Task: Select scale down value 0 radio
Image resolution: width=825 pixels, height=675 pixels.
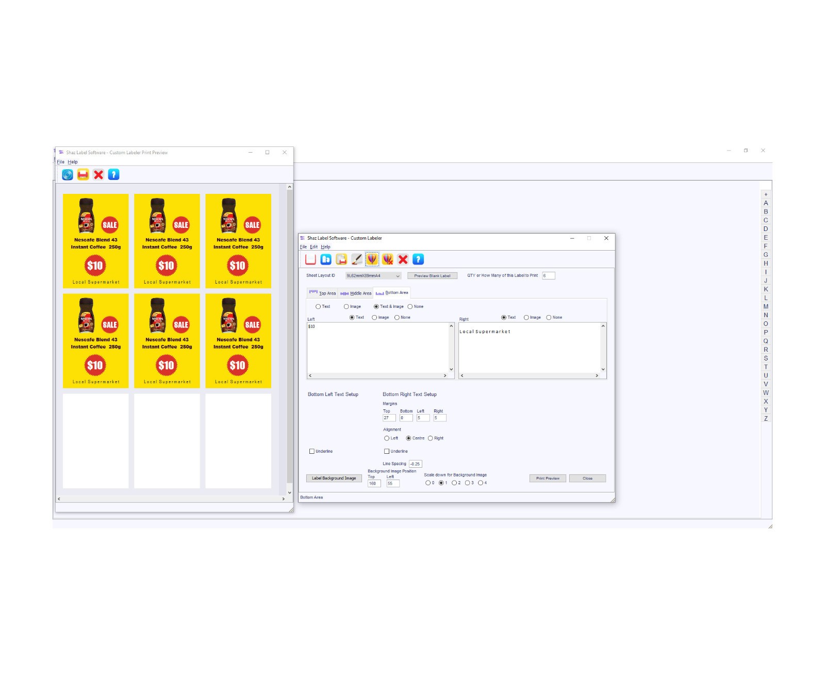Action: (427, 483)
